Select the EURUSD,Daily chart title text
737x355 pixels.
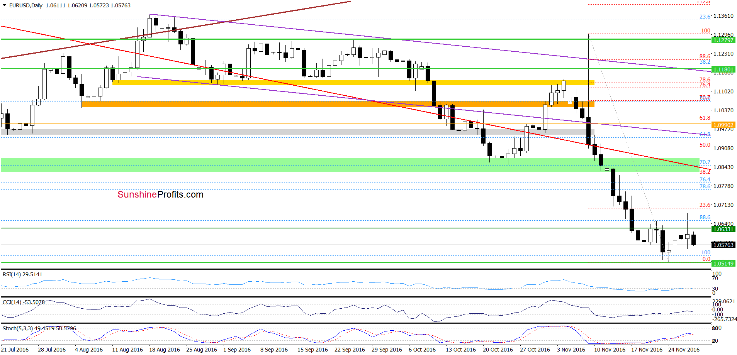click(26, 5)
